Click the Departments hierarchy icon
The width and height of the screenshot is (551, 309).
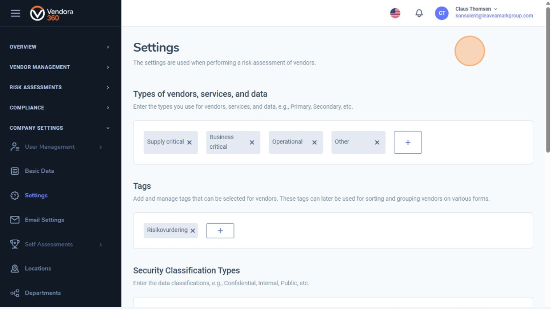15,293
